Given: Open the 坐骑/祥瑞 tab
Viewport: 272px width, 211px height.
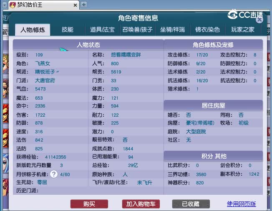Looking at the screenshot, I should 173,29.
